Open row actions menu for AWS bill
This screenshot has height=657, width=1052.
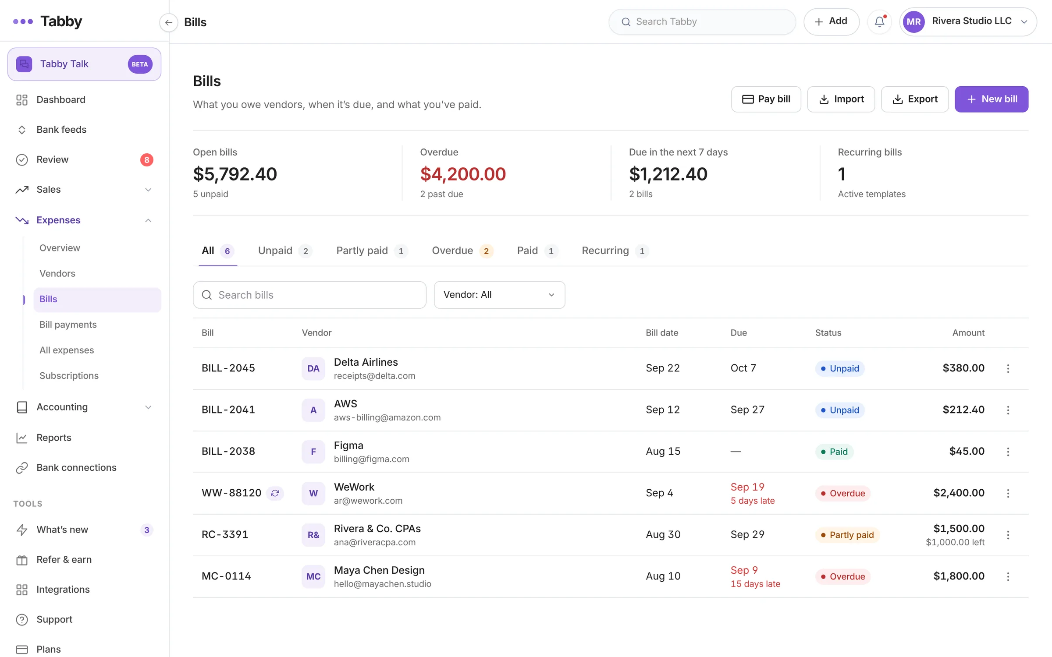click(1008, 410)
